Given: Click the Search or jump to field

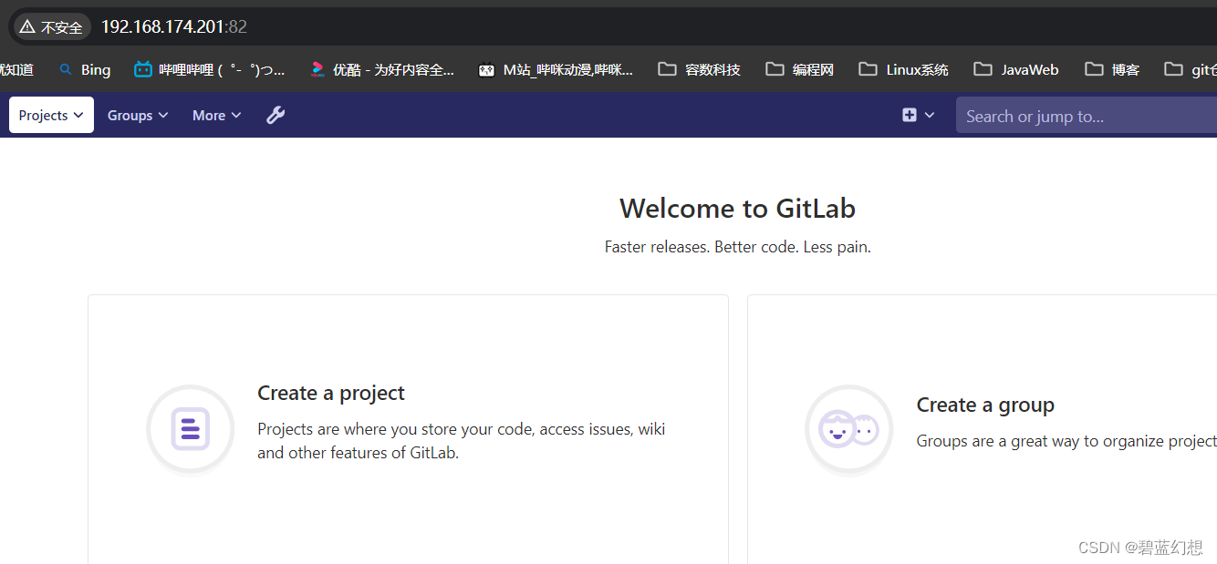Looking at the screenshot, I should click(x=1087, y=116).
